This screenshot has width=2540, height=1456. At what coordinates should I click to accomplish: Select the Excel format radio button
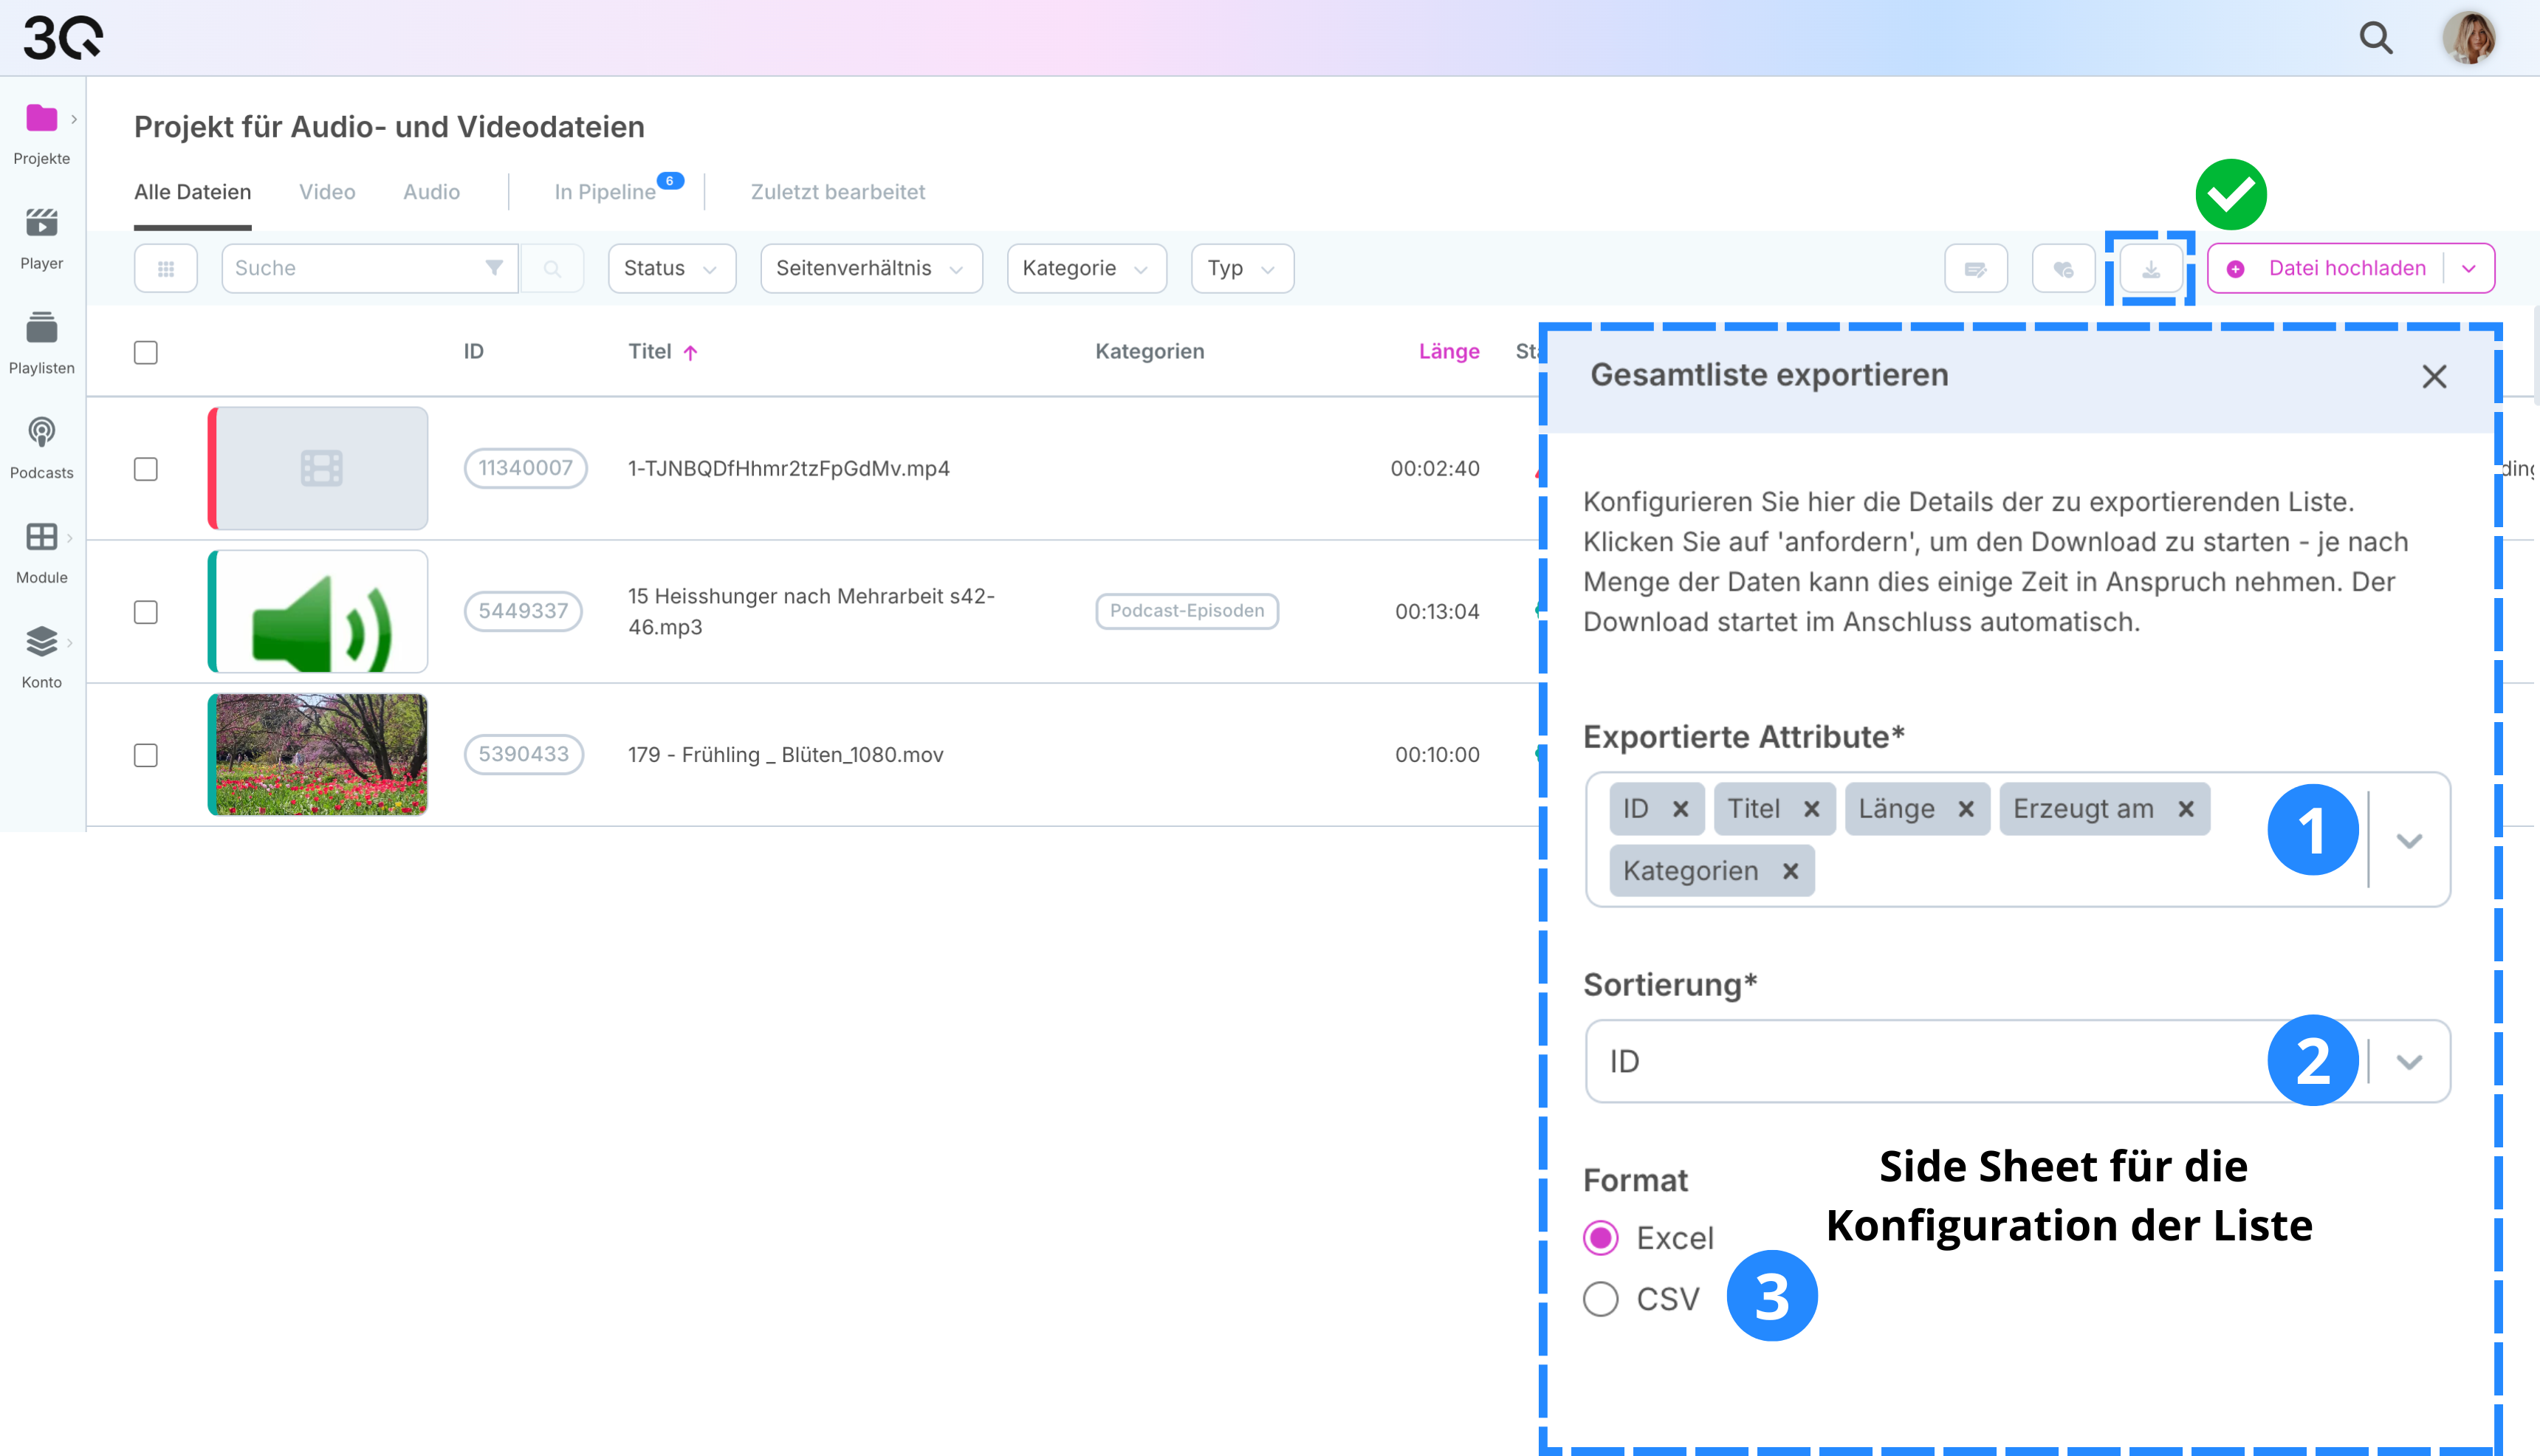tap(1600, 1238)
